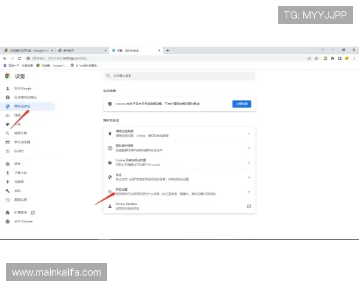Reload the current page

coord(19,59)
